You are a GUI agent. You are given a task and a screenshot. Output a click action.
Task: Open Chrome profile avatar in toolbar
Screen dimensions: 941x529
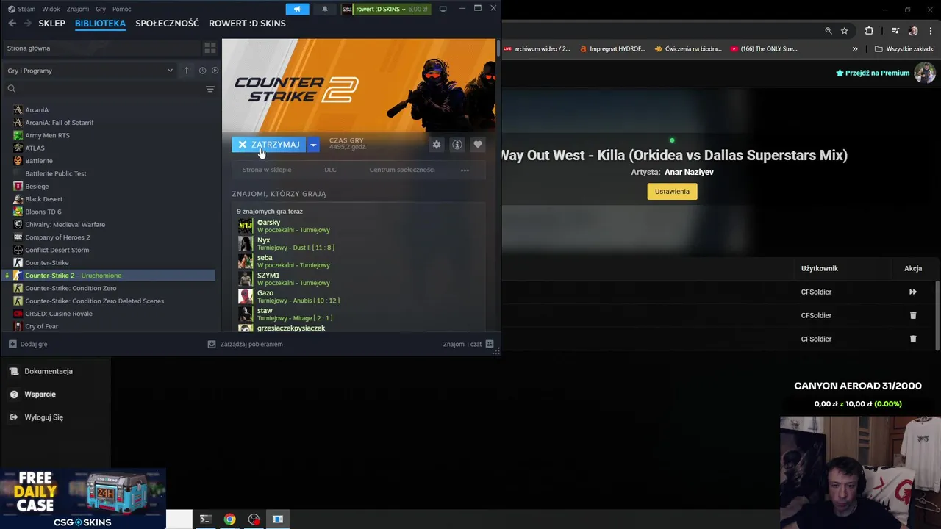coord(913,31)
